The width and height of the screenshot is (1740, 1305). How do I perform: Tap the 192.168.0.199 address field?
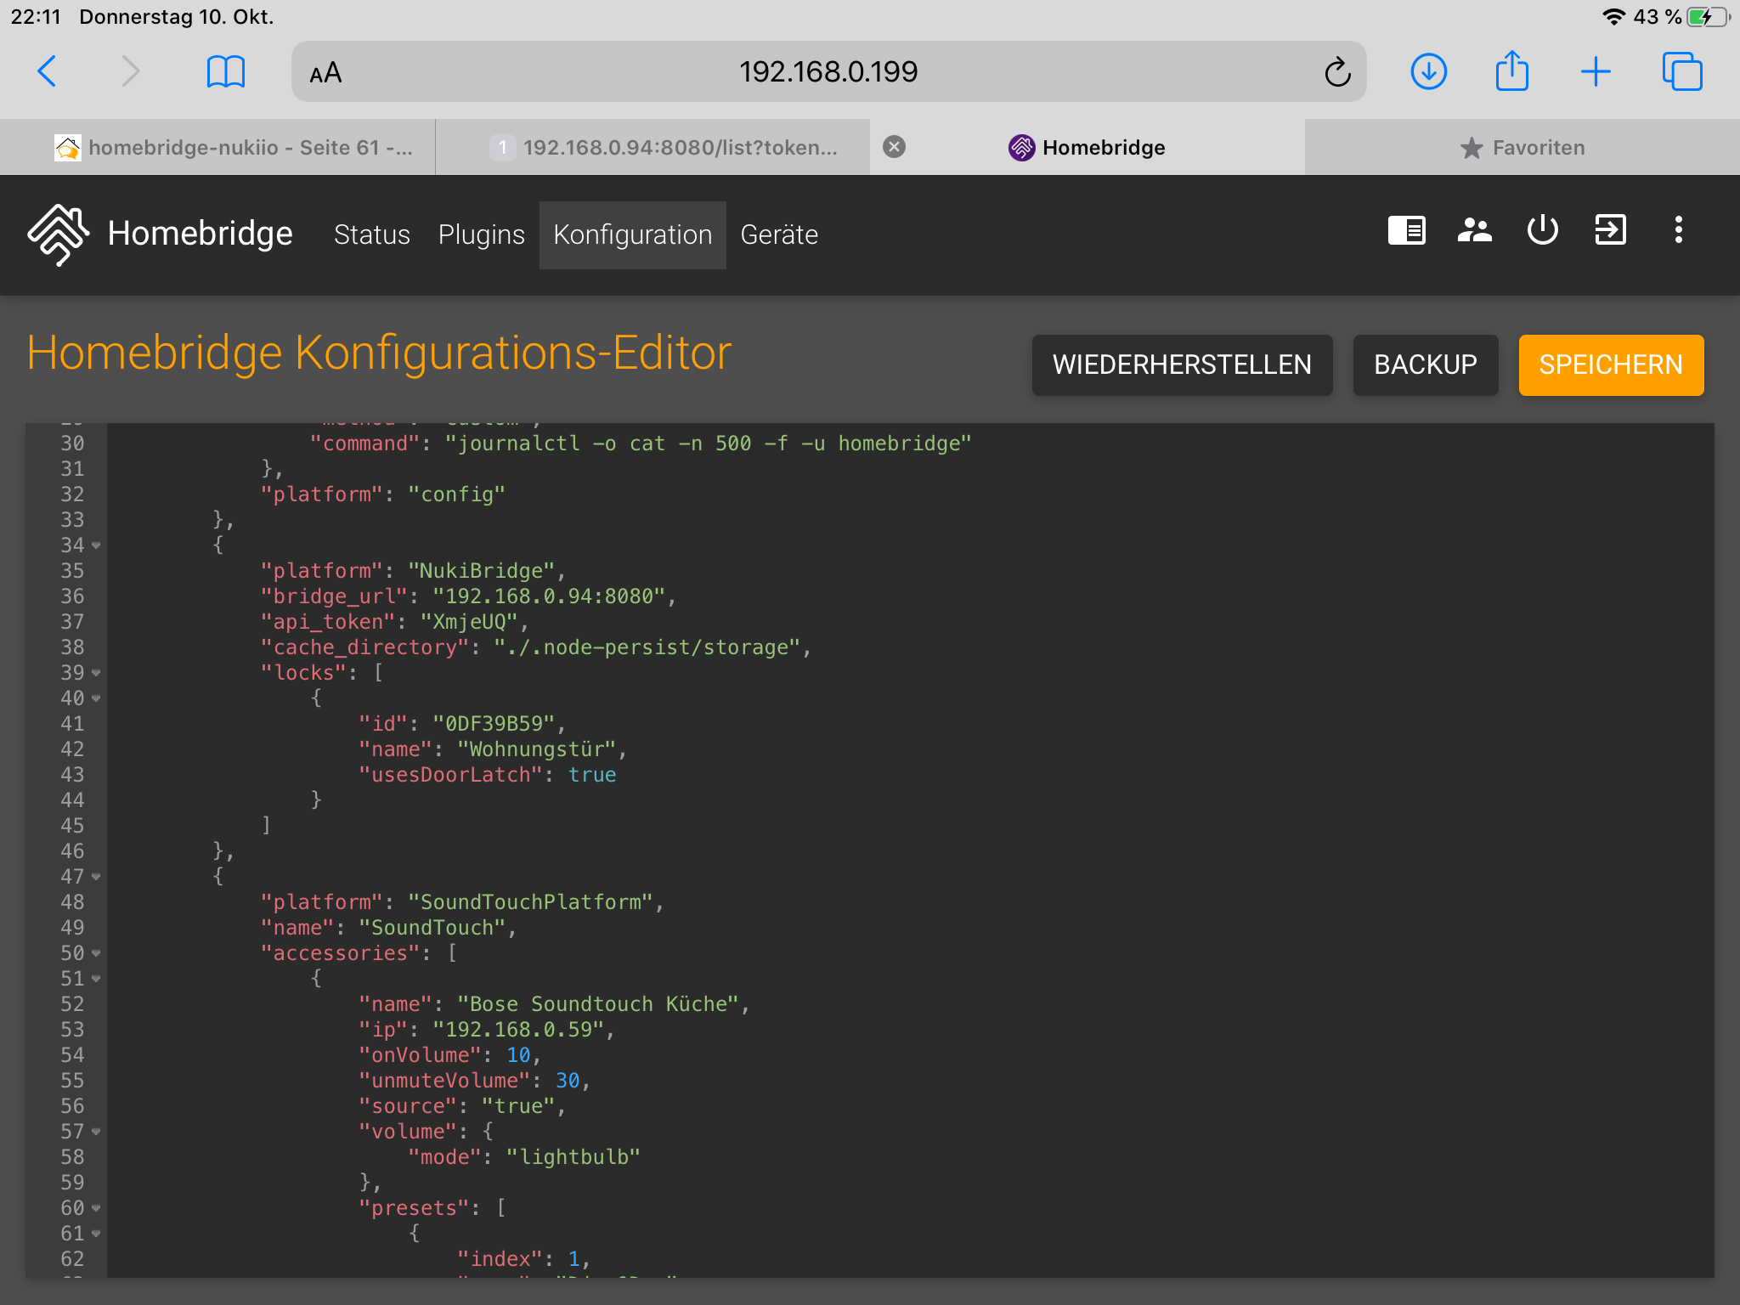828,72
